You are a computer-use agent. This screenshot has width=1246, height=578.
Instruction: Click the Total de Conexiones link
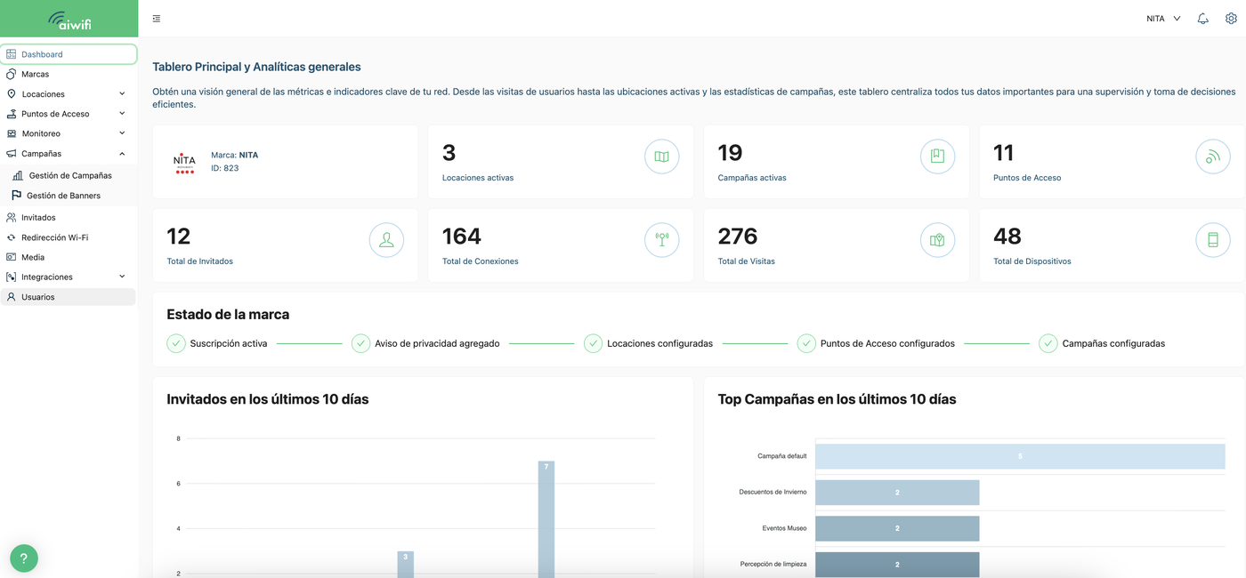480,261
